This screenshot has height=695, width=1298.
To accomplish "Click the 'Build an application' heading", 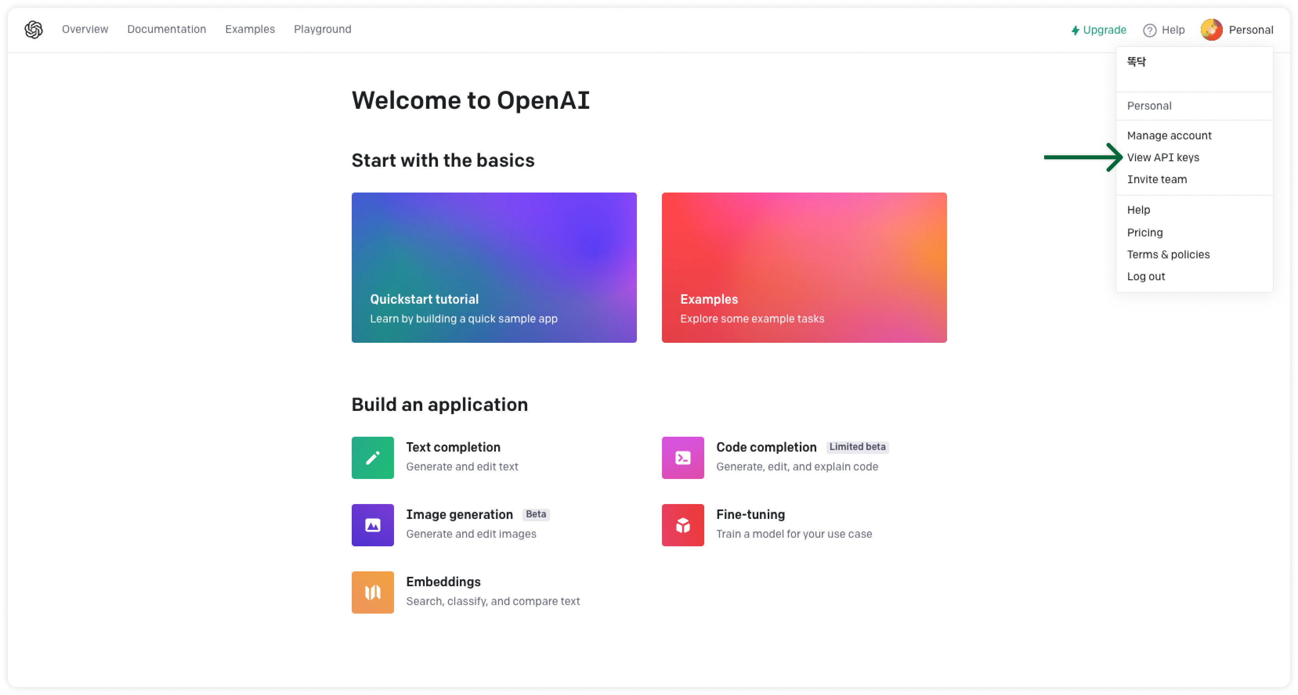I will coord(439,404).
